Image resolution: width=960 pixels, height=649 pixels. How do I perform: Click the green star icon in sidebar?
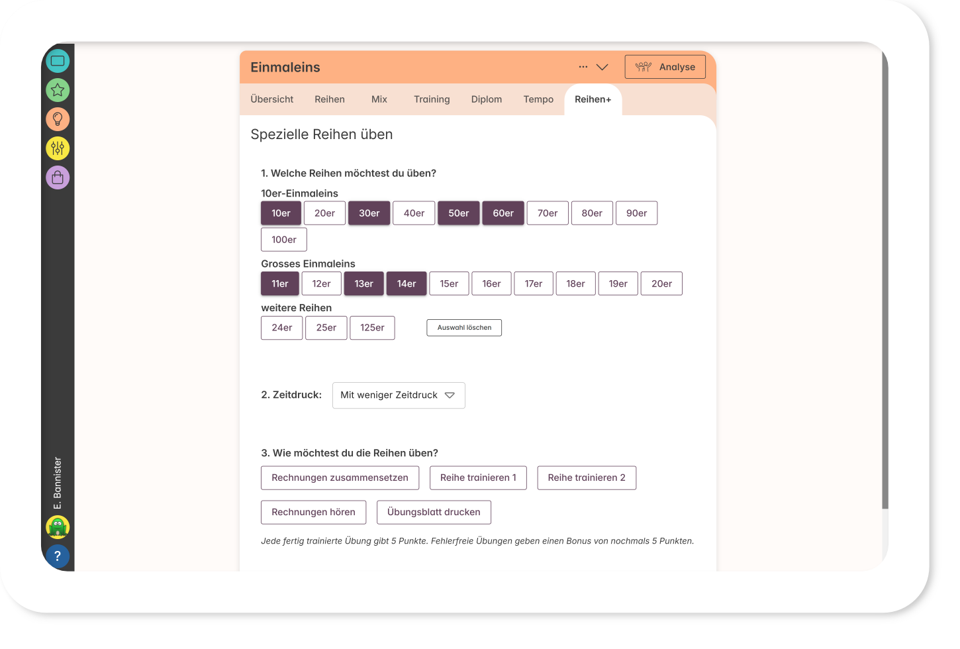coord(58,90)
